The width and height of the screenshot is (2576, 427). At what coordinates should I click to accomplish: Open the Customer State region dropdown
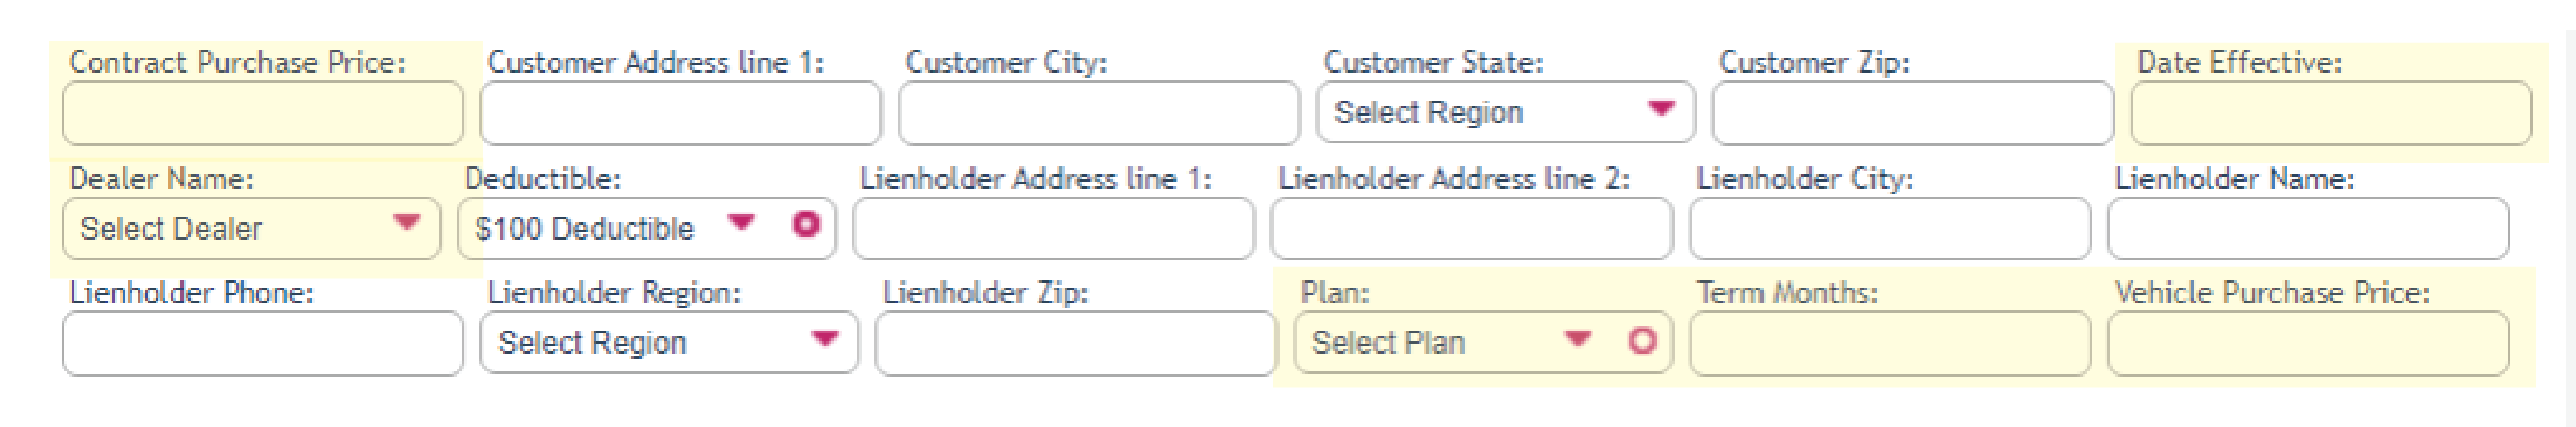(1506, 112)
